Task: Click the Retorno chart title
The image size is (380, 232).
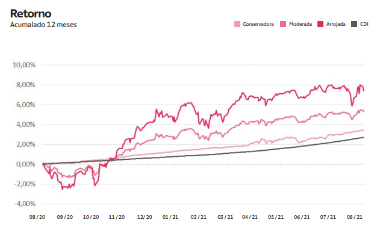Action: click(31, 14)
